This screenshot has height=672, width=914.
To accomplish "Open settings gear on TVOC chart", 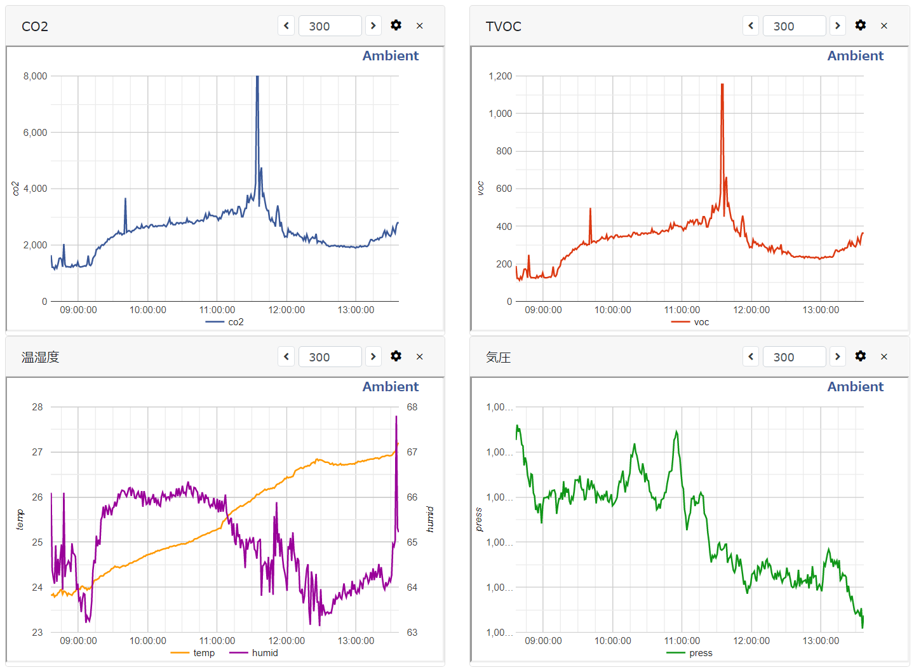I will click(x=860, y=25).
